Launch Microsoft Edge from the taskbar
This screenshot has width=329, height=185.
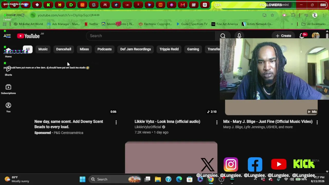tap(179, 179)
